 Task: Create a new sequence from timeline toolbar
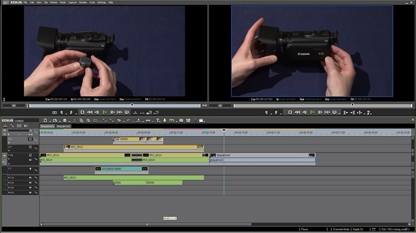click(x=45, y=120)
